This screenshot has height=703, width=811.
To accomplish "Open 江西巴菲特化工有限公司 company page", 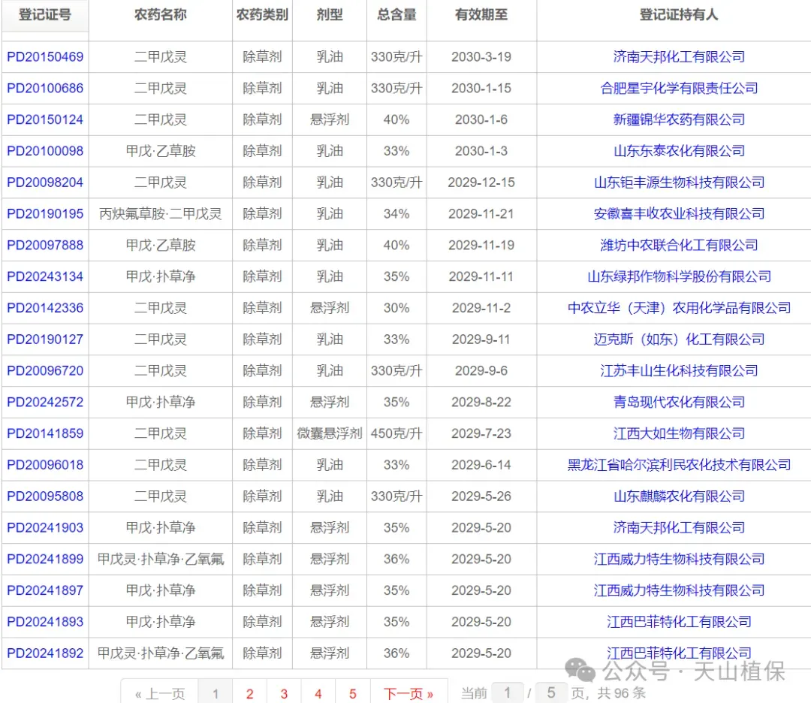I will (680, 622).
